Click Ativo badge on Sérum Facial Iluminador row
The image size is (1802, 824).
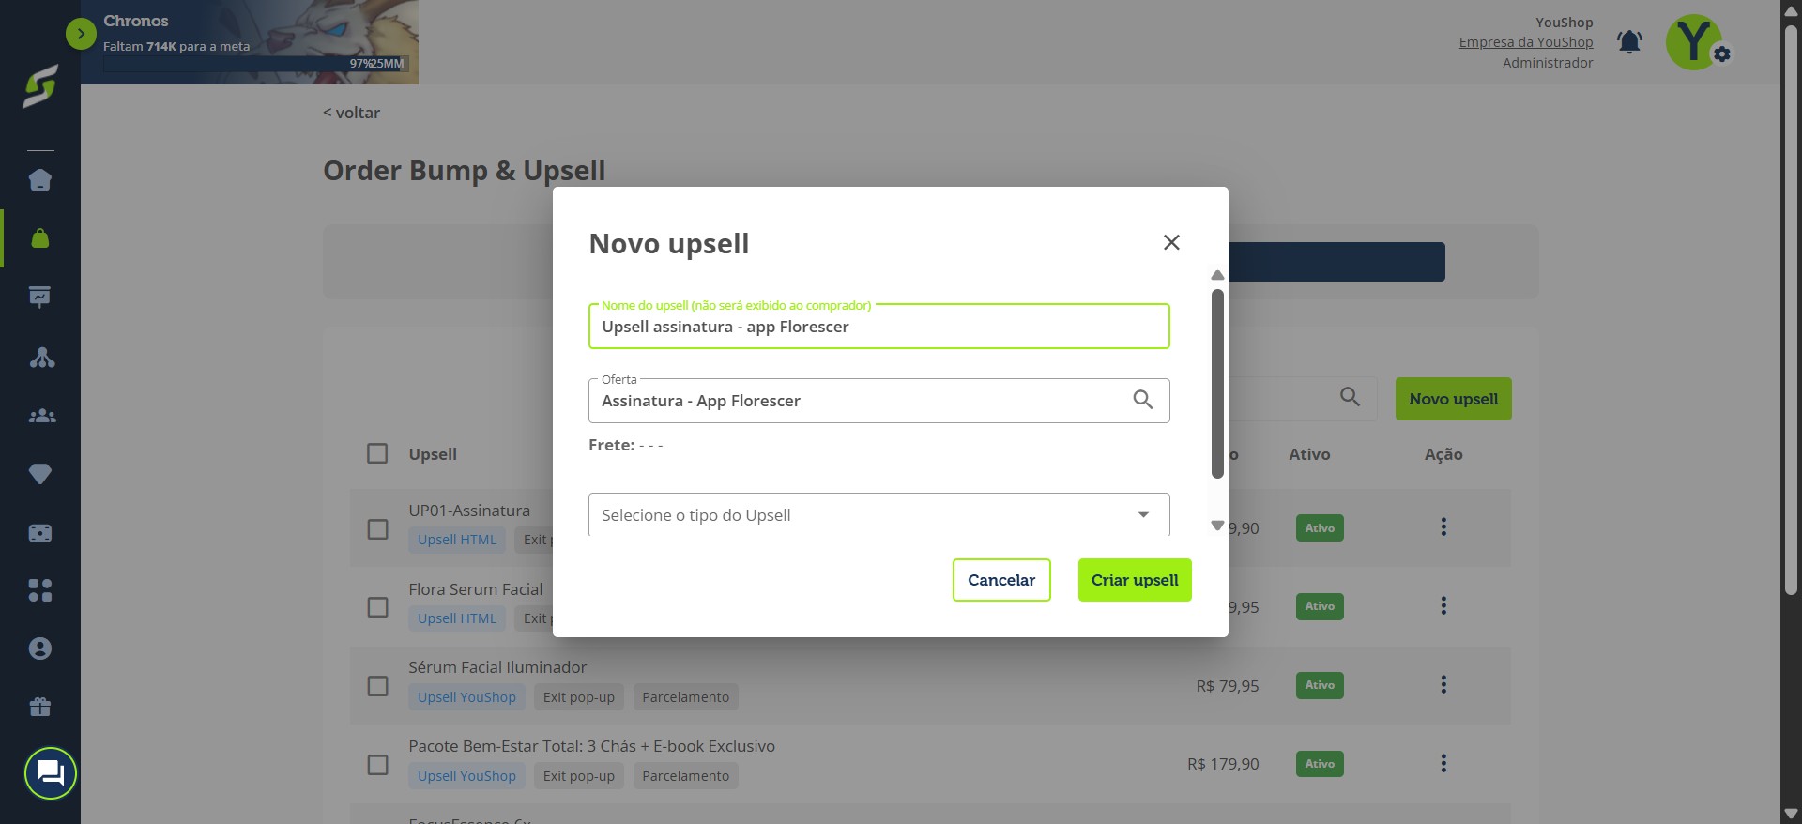coord(1320,685)
